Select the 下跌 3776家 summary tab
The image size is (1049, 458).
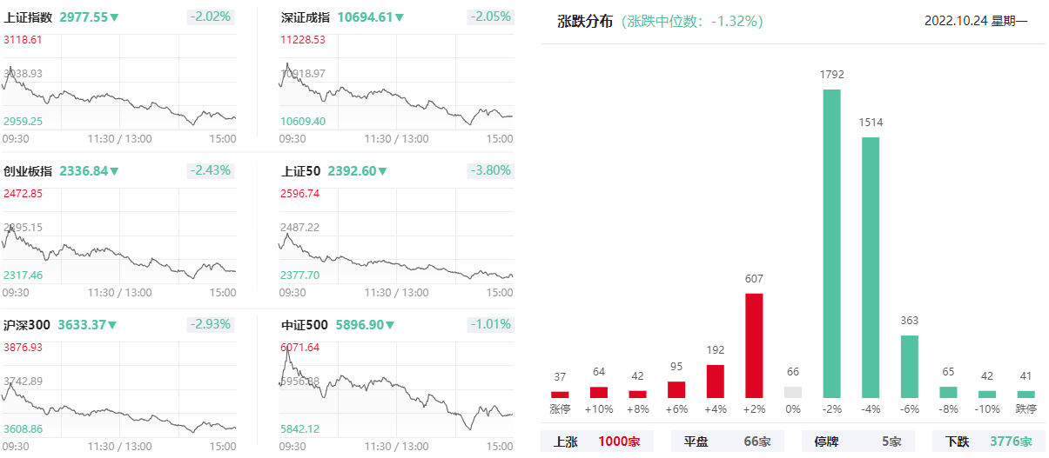(989, 441)
